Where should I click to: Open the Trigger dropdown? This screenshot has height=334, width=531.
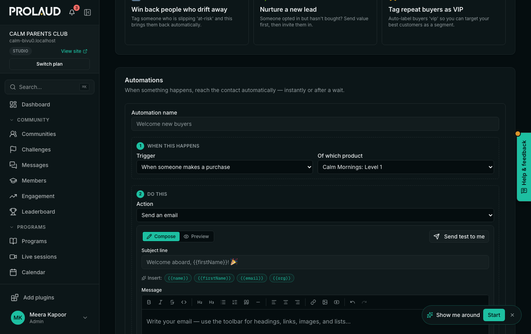click(225, 167)
